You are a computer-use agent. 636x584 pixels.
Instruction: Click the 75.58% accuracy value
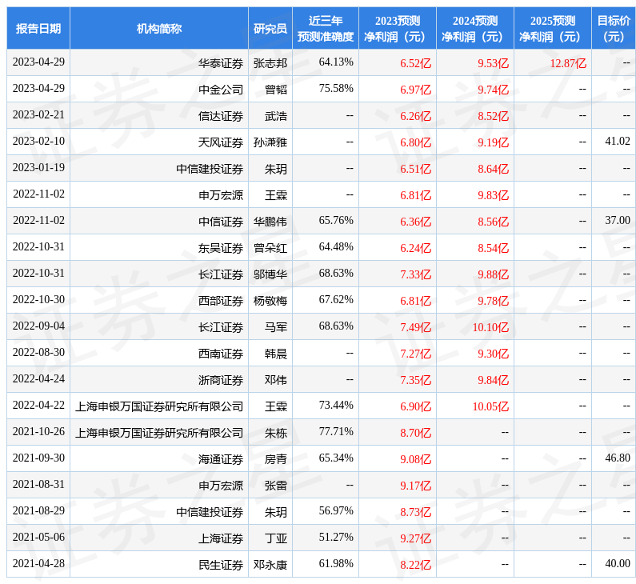(x=336, y=88)
